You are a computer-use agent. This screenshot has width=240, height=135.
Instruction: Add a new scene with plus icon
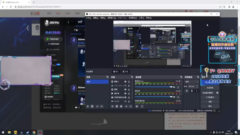pyautogui.click(x=88, y=106)
